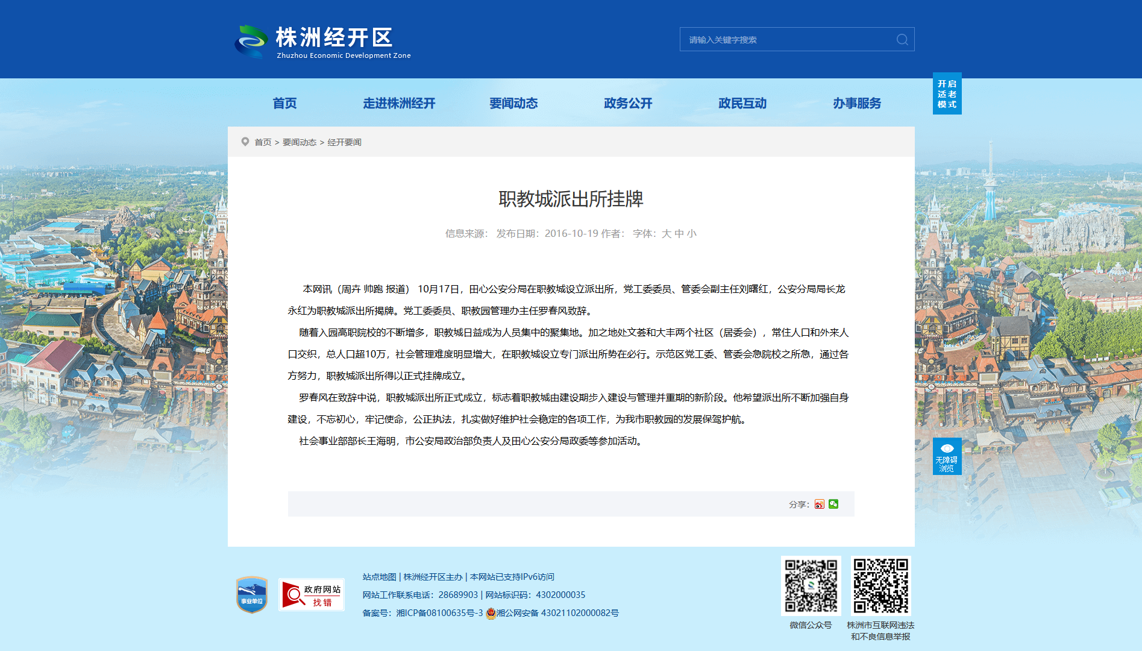Open the 政府网站找错 error-report badge
The width and height of the screenshot is (1142, 651).
pyautogui.click(x=312, y=595)
